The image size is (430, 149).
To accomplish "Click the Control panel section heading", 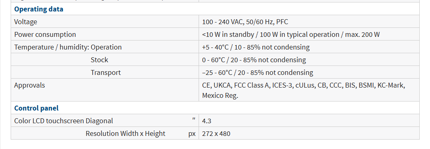I will coord(37,108).
